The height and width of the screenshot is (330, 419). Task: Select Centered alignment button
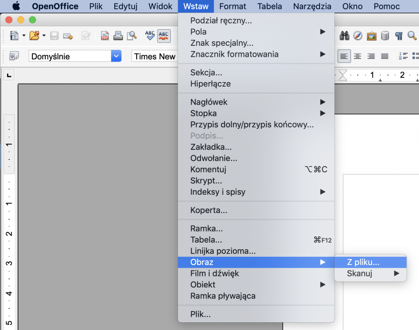click(x=358, y=56)
